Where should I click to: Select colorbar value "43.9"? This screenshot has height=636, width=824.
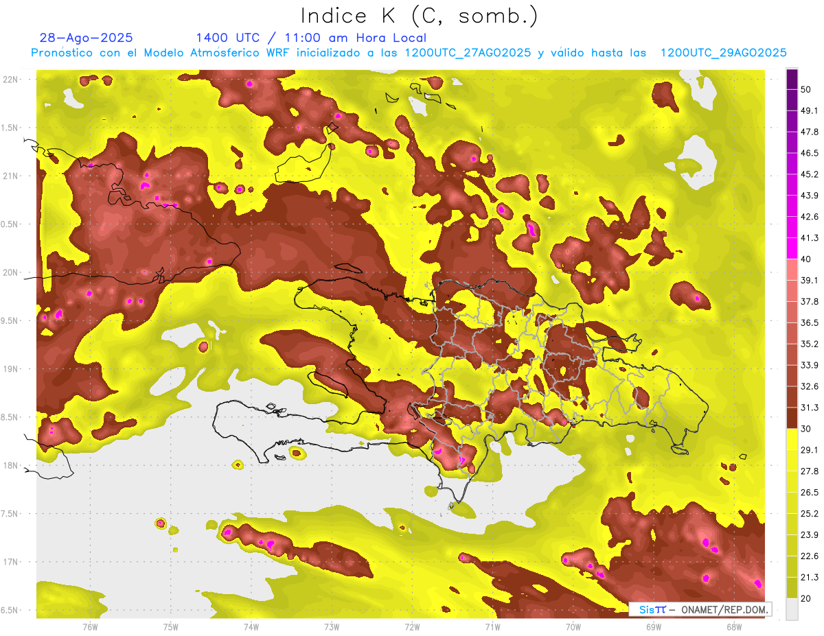[810, 196]
